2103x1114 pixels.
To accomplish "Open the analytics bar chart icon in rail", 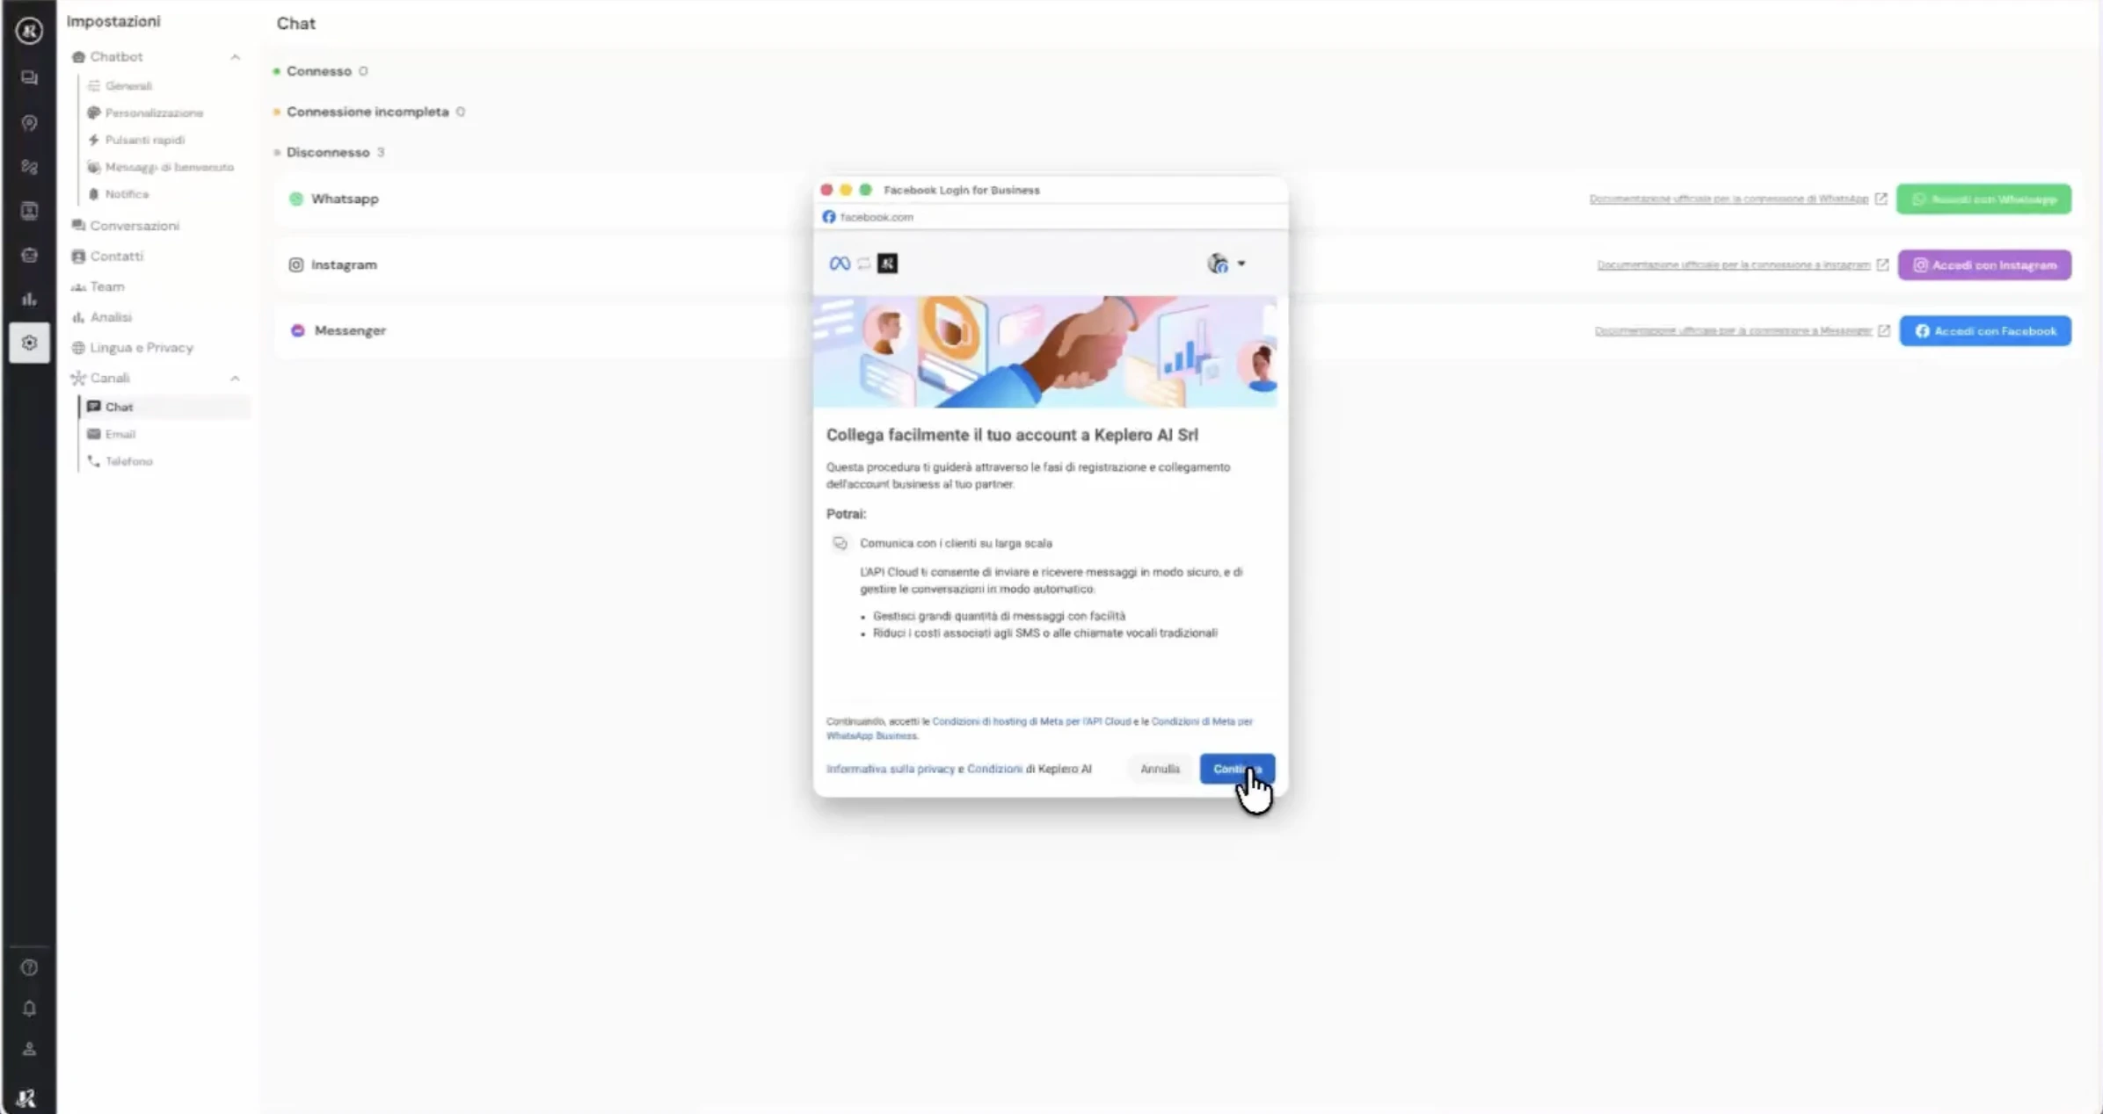I will pyautogui.click(x=29, y=299).
